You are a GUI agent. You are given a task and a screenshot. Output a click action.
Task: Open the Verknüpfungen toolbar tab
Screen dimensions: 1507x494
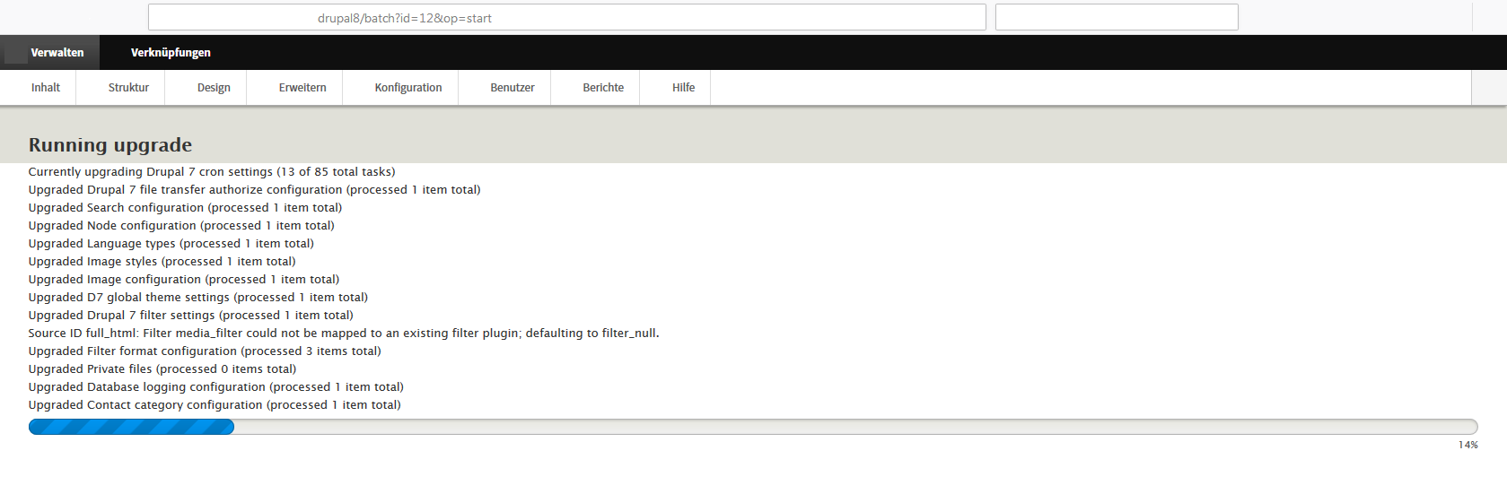click(171, 53)
